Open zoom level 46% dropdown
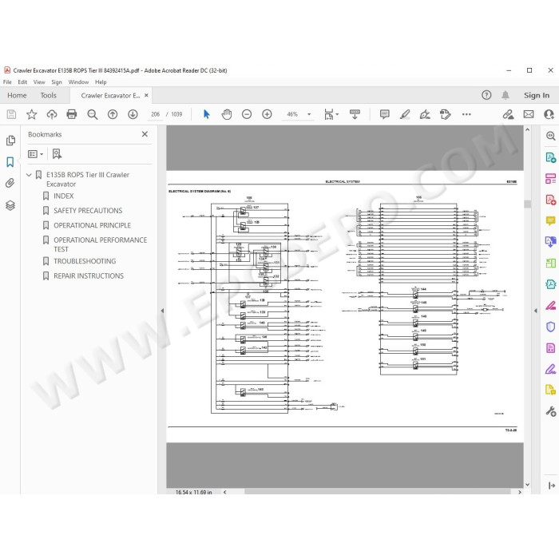The image size is (559, 559). pos(309,114)
